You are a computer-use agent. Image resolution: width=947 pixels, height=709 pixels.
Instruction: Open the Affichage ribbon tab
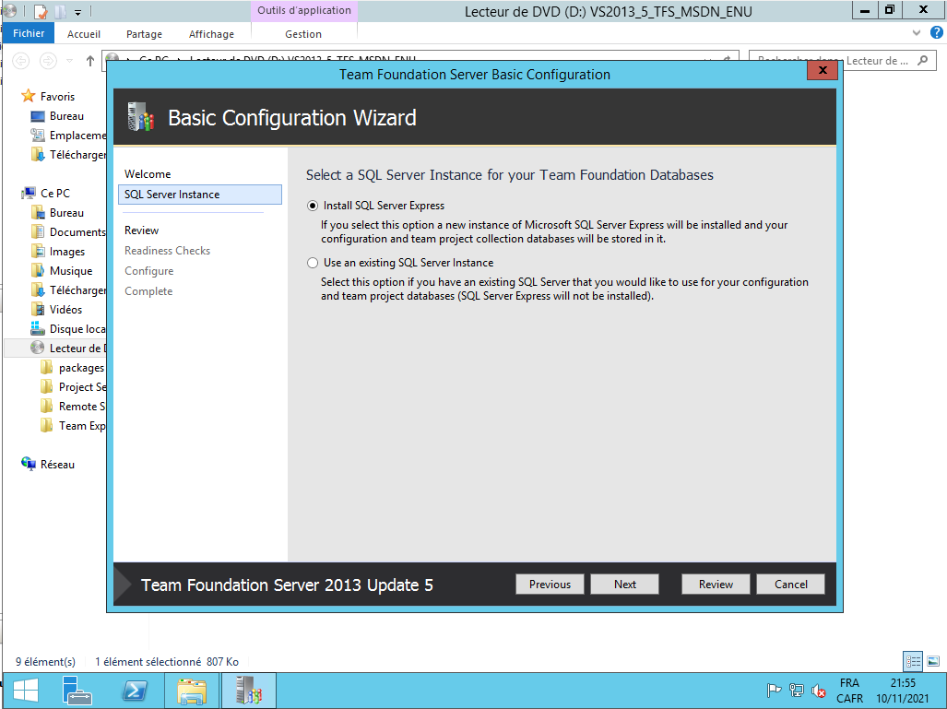(211, 34)
